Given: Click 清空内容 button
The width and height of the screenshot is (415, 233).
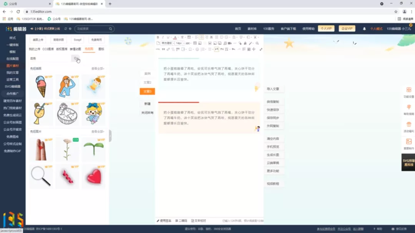Looking at the screenshot, I should 273,139.
